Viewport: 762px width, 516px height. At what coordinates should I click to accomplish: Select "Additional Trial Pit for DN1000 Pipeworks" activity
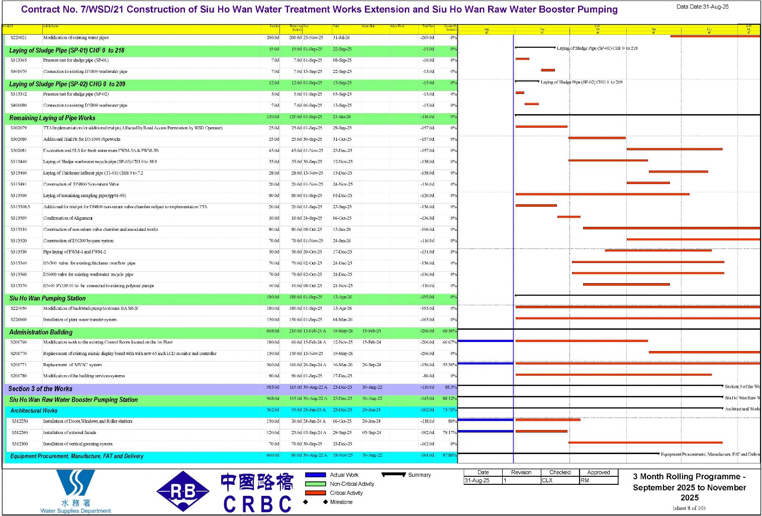point(82,139)
